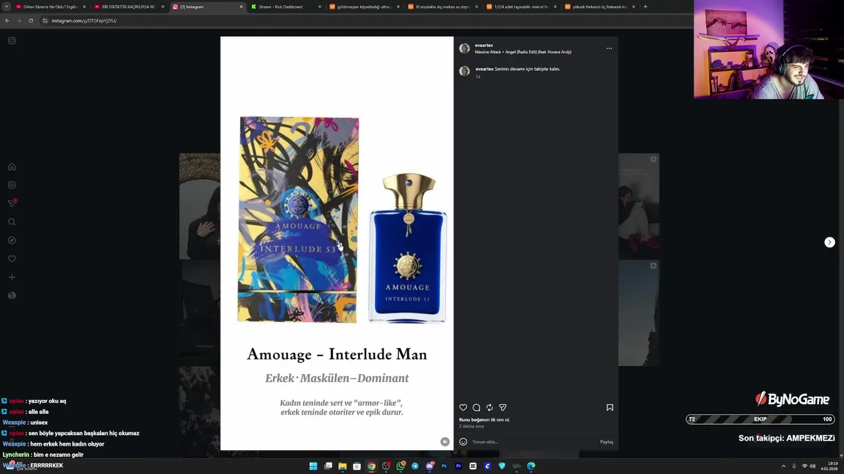Viewport: 844px width, 474px height.
Task: Go to next post with right arrow
Action: point(829,242)
